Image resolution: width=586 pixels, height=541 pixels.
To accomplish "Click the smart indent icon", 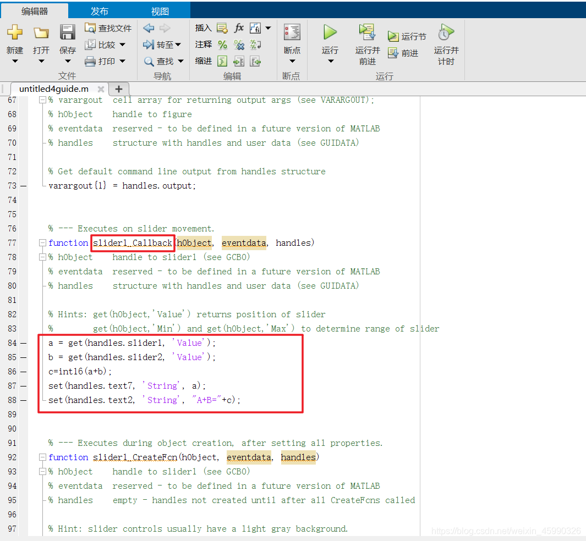I will point(222,61).
